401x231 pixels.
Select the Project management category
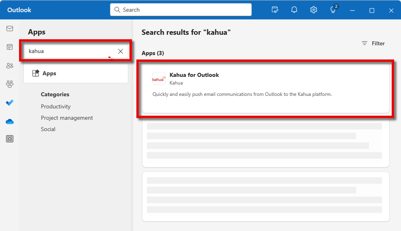(67, 118)
